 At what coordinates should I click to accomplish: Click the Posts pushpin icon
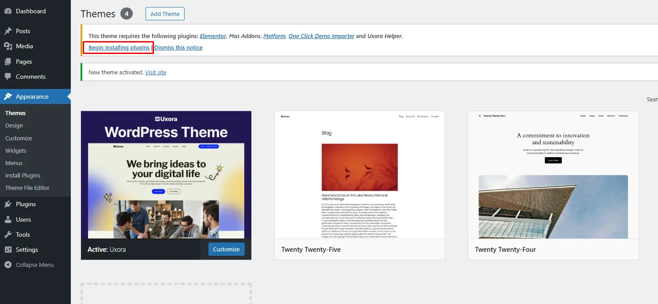pos(8,31)
